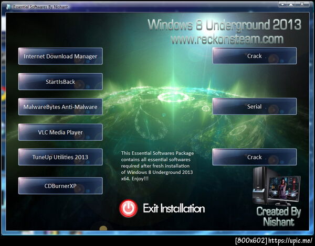This screenshot has height=246, width=315.
Task: Click the app icon in title bar
Action: (x=8, y=7)
